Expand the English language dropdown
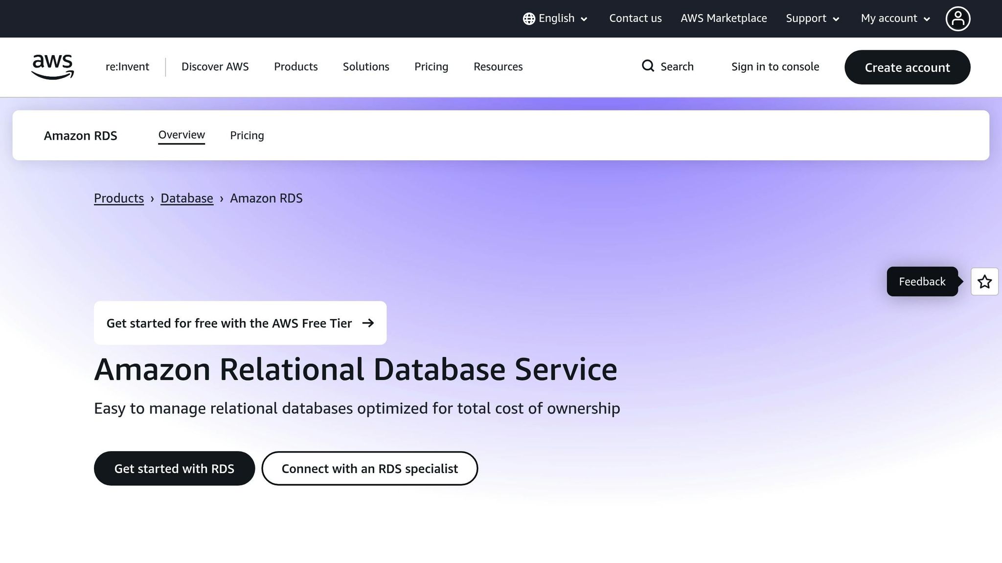The width and height of the screenshot is (1002, 563). point(584,19)
